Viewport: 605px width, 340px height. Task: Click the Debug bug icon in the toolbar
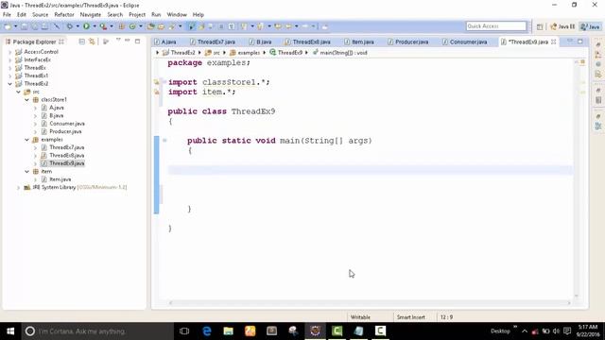69,26
